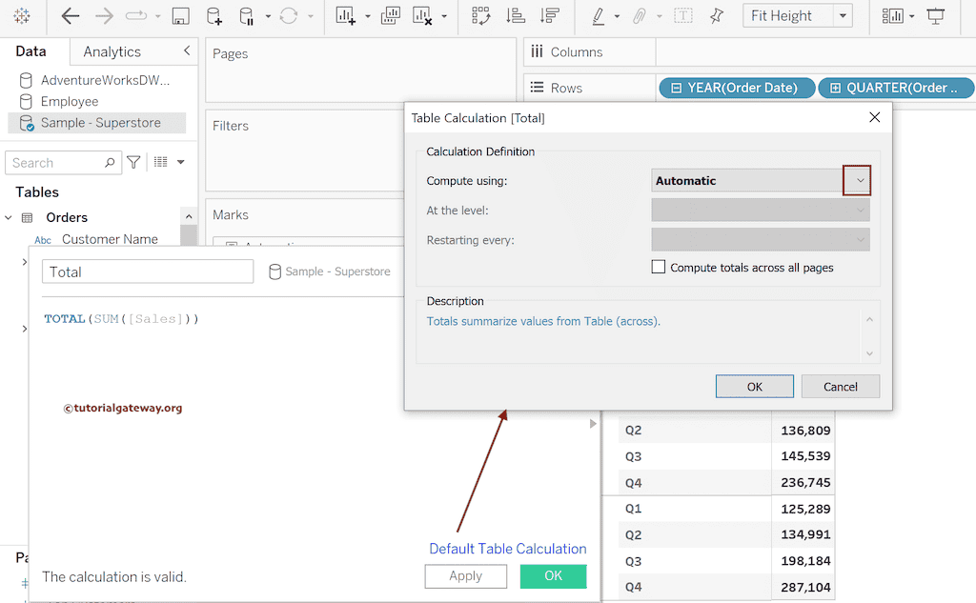This screenshot has width=976, height=603.
Task: Click the New Data Source icon
Action: [212, 15]
